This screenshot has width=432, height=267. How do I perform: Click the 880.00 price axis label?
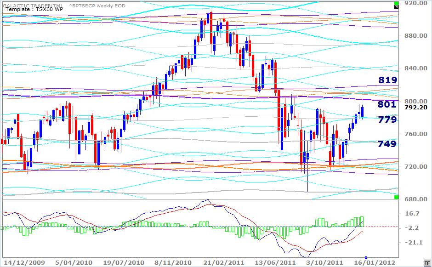[x=416, y=35]
